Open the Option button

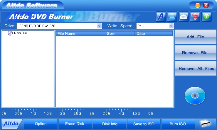click(41, 124)
